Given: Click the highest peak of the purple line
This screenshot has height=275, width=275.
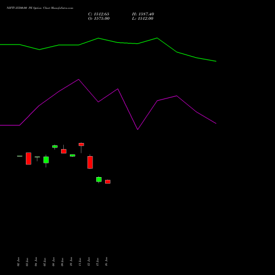Looking at the screenshot, I should click(79, 79).
